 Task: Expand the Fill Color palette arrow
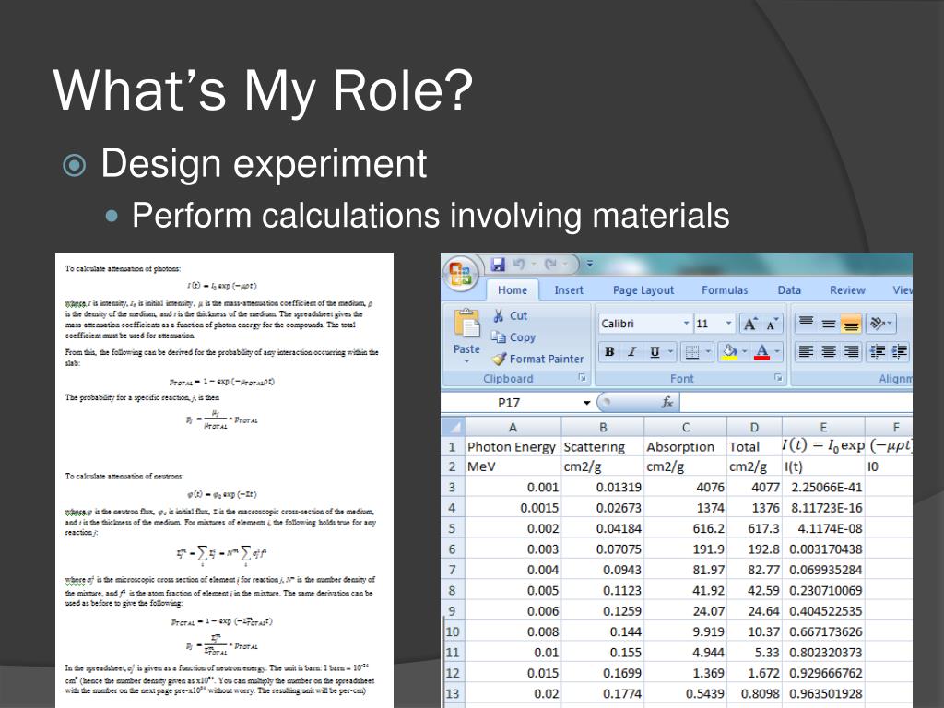point(745,351)
